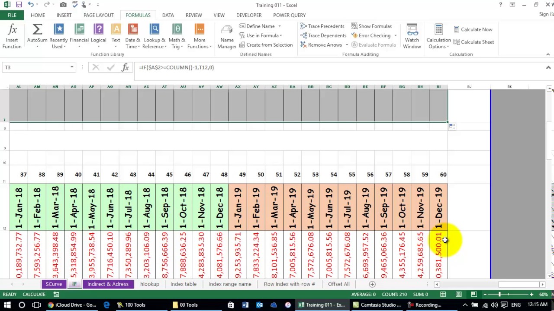The height and width of the screenshot is (311, 554).
Task: Open Date & Time functions library
Action: pos(132,36)
